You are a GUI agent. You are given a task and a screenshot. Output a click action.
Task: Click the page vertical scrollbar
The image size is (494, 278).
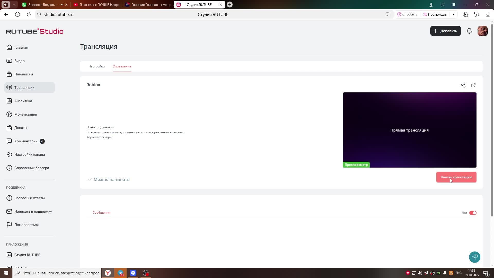pos(492,118)
